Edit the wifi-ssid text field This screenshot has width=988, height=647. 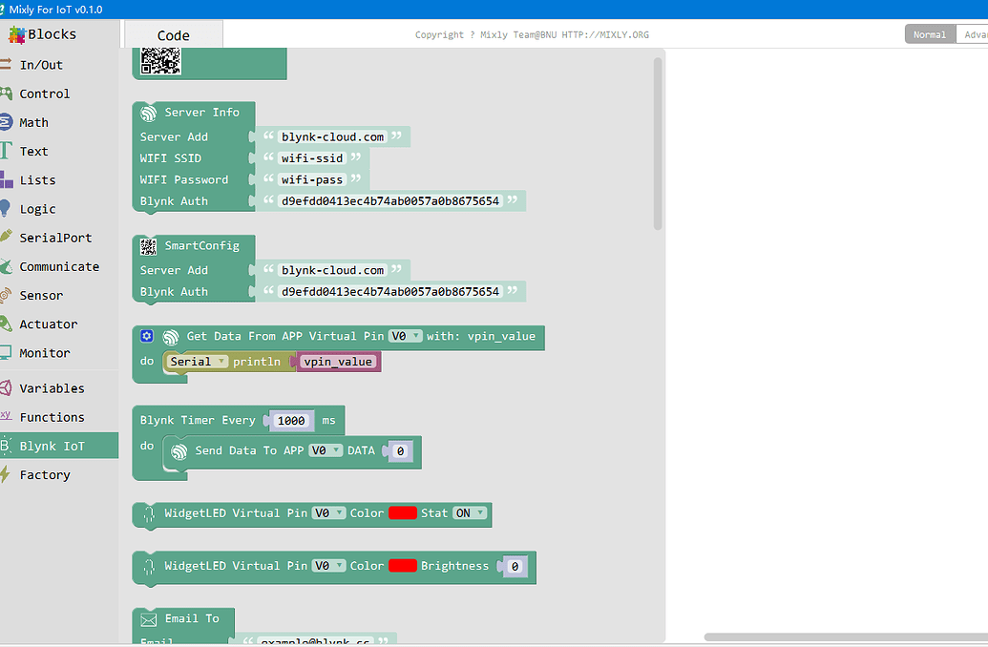tap(312, 158)
